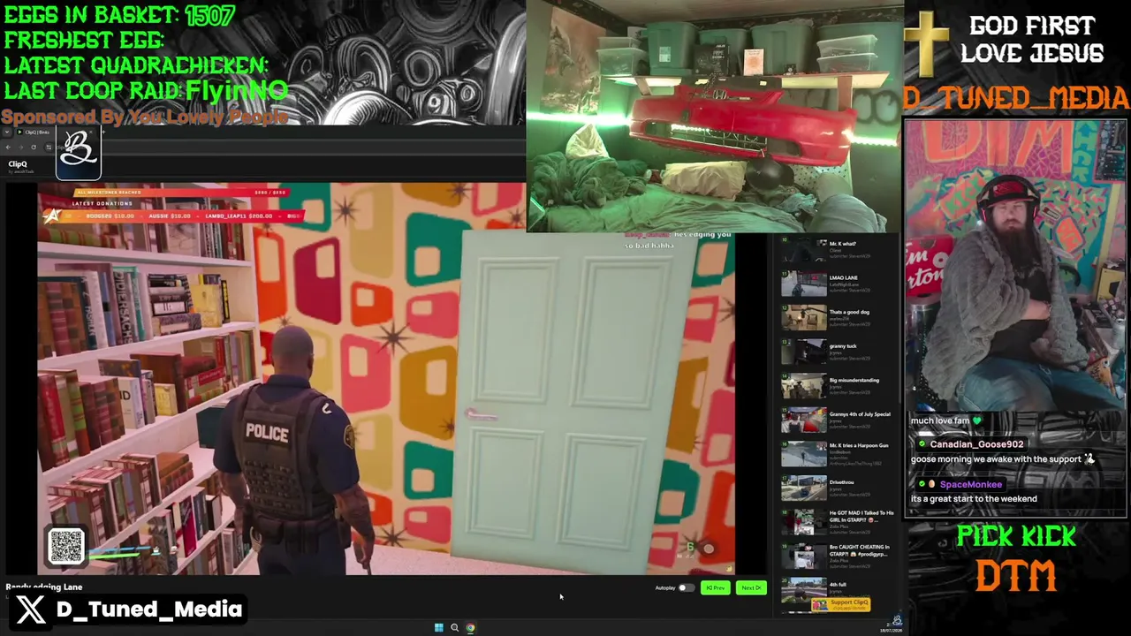The image size is (1131, 636).
Task: Open the 'Grannys 4th of July Special' thumbnail
Action: coord(803,420)
